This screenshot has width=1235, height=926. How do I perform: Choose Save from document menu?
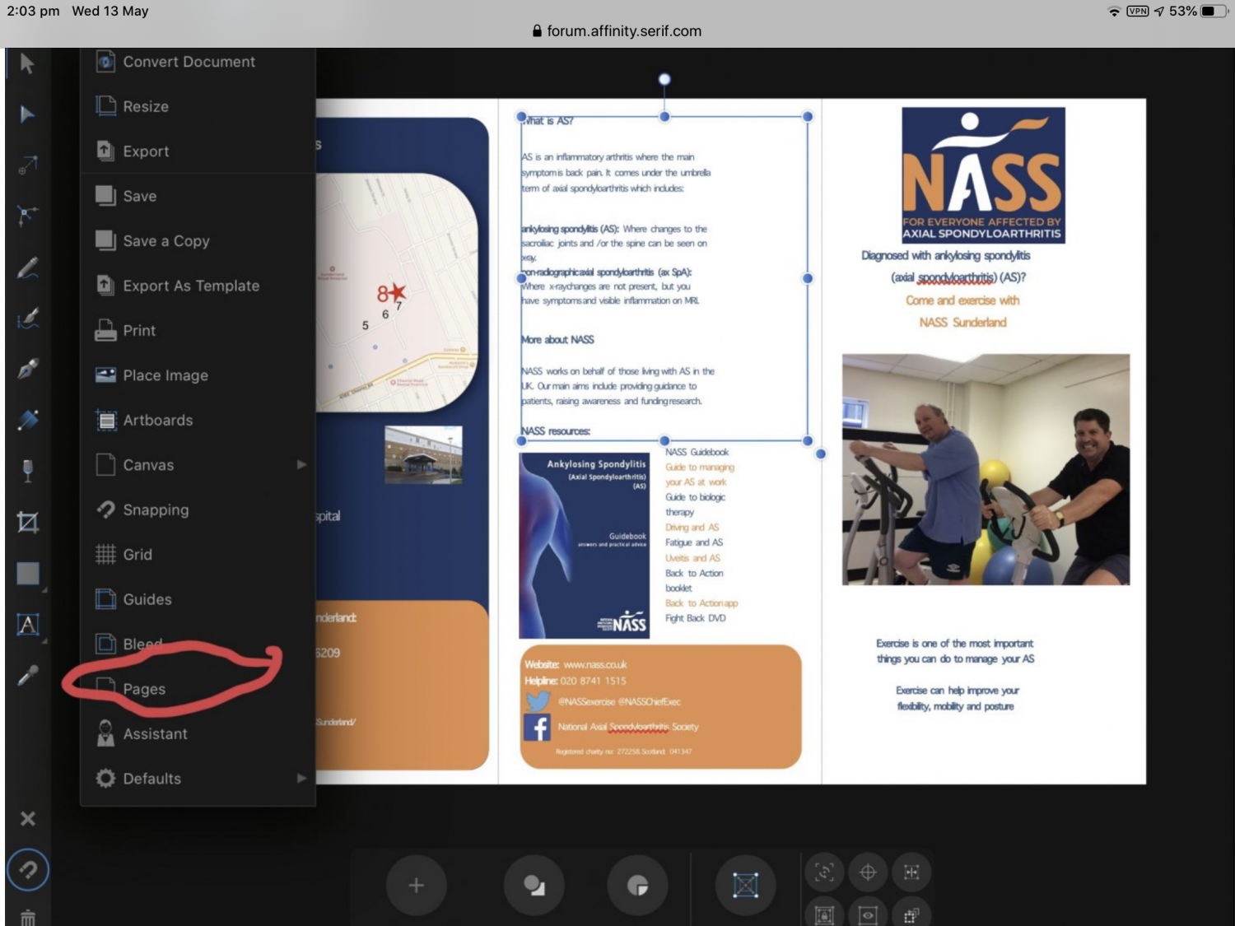(198, 196)
